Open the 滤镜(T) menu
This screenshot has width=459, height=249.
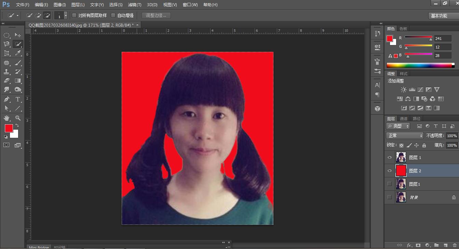coord(134,5)
